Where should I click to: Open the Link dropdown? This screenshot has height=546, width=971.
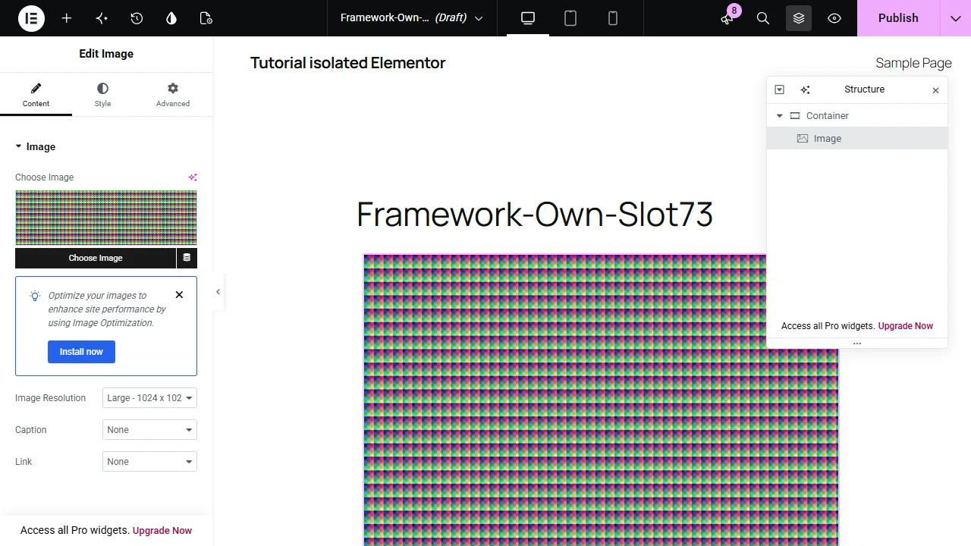click(149, 462)
